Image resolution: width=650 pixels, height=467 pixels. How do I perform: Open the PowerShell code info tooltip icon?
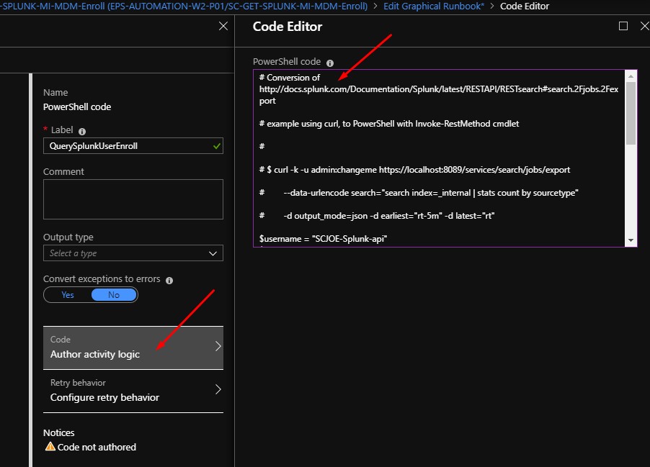(330, 63)
